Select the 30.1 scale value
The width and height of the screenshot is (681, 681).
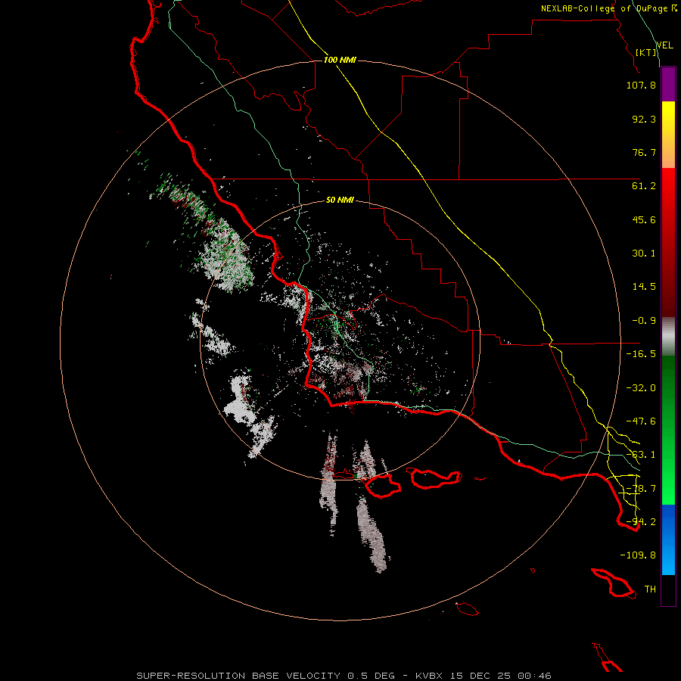[x=644, y=253]
